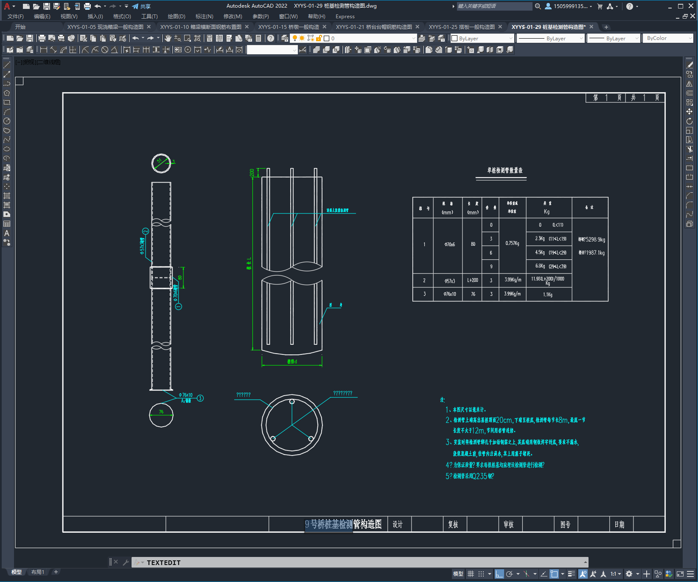Click the keyword search input field
698x582 pixels.
click(494, 6)
